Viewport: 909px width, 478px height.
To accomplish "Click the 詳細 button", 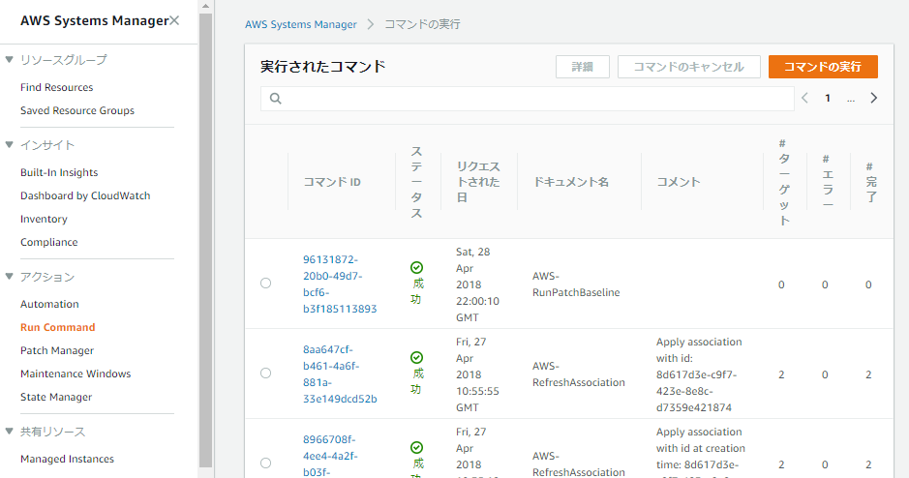I will coord(583,67).
